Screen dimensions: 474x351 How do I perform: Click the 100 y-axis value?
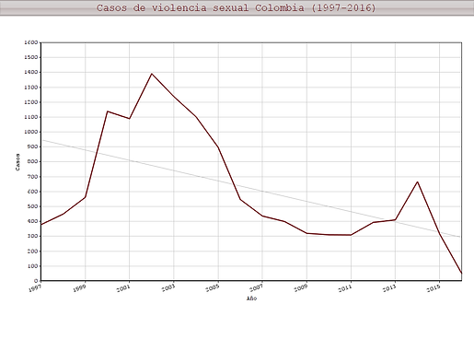[32, 266]
